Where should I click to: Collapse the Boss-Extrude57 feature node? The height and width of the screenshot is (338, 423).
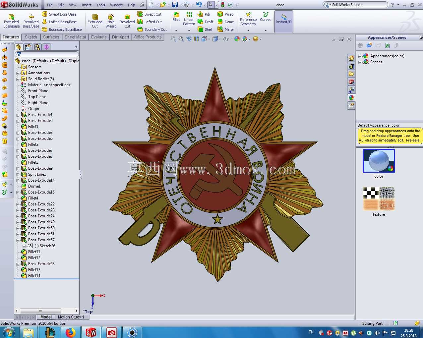pos(18,240)
